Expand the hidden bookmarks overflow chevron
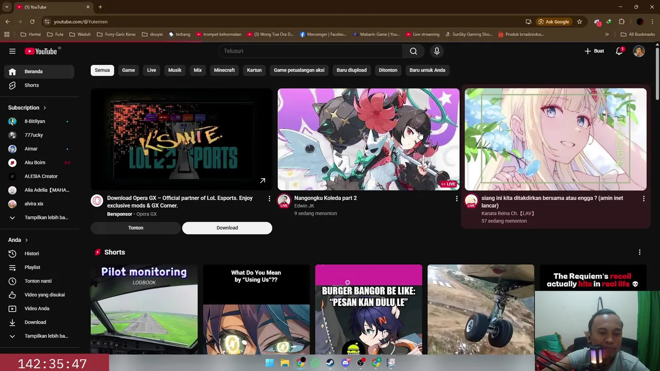Image resolution: width=660 pixels, height=371 pixels. click(x=607, y=35)
